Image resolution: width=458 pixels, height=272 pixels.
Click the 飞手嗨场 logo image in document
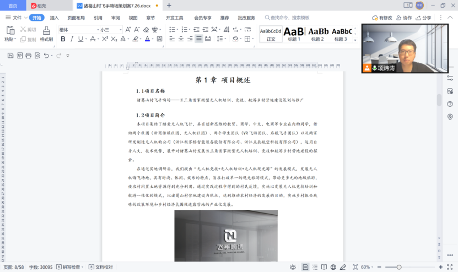pos(226,236)
